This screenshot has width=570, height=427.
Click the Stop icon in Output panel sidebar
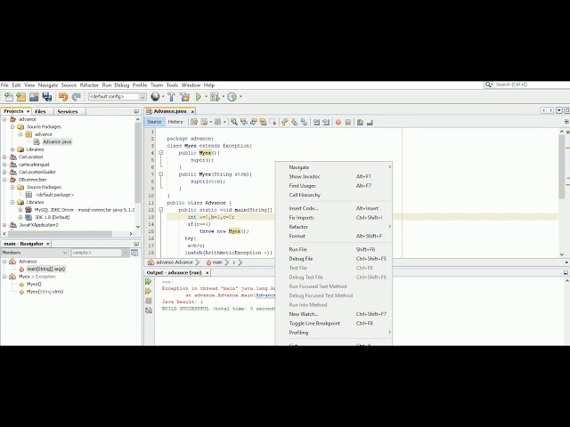149,301
